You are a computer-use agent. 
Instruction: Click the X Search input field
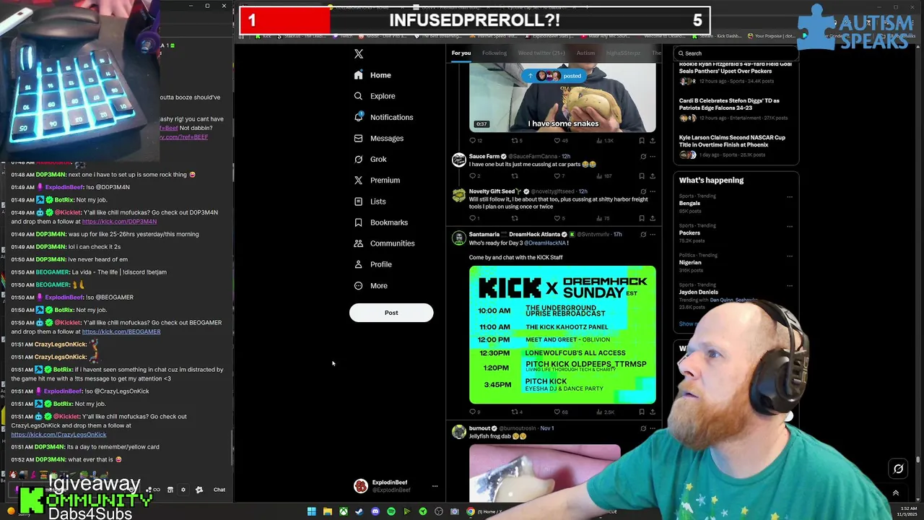click(735, 53)
